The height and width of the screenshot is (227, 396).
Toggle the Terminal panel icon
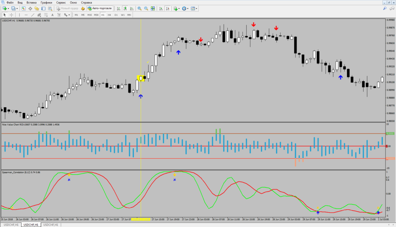[43, 8]
